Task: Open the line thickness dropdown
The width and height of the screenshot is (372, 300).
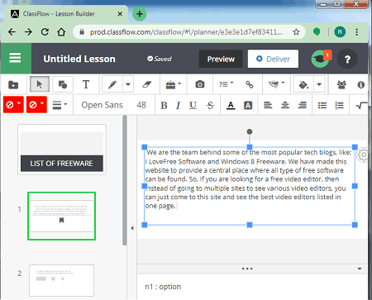Action: pyautogui.click(x=60, y=105)
